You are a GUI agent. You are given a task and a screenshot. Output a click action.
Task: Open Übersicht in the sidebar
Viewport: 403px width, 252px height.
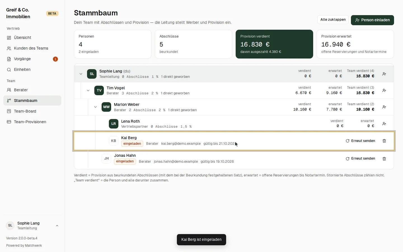tap(32, 38)
